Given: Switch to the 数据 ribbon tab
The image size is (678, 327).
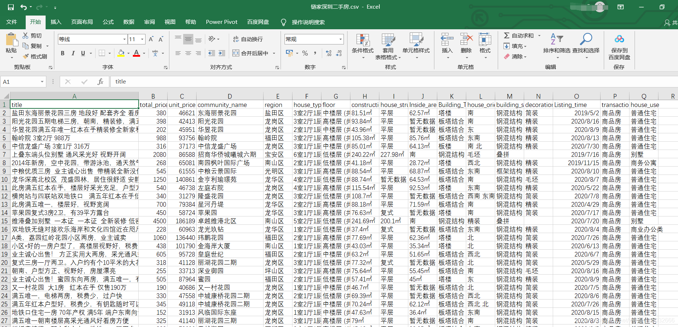Looking at the screenshot, I should [129, 22].
